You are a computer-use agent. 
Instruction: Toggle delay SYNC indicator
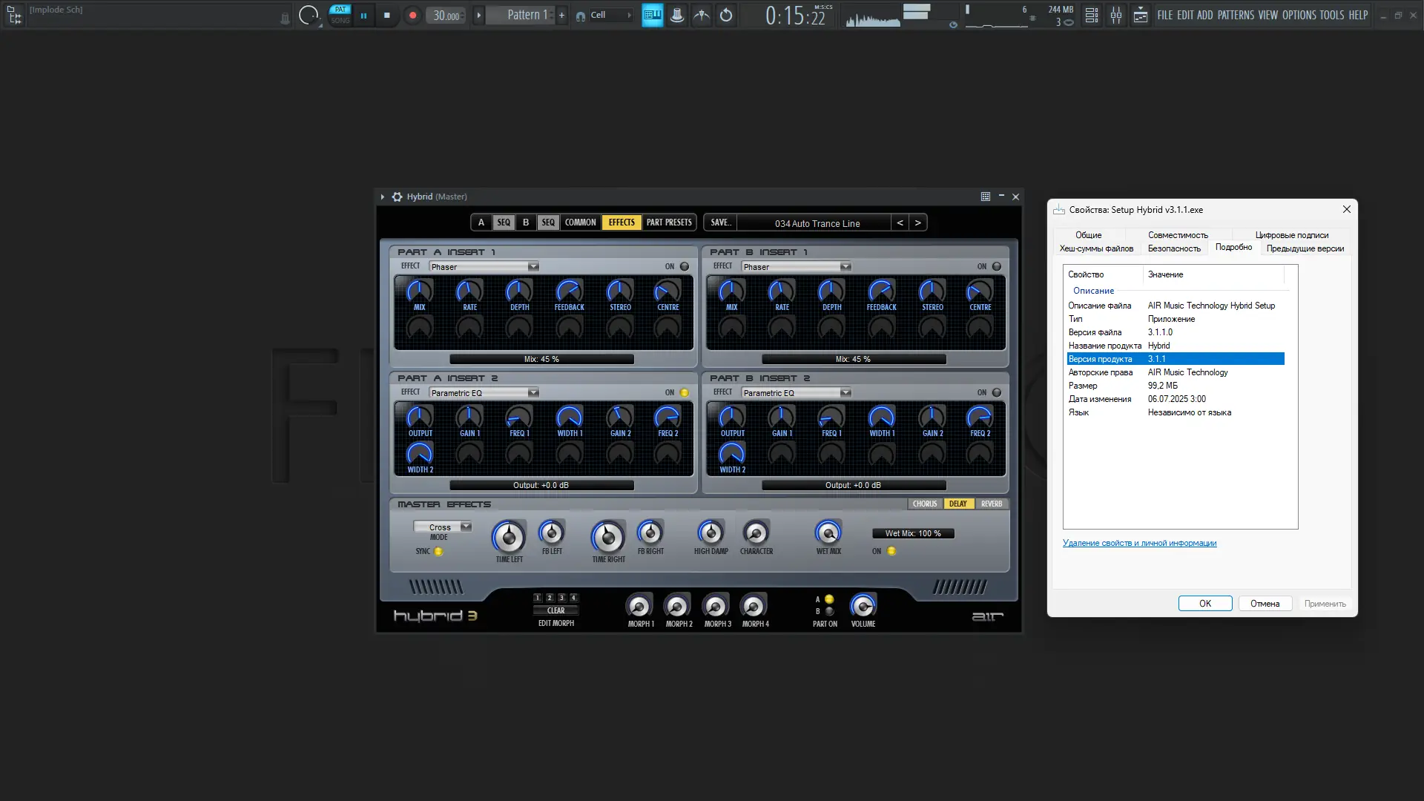click(438, 551)
